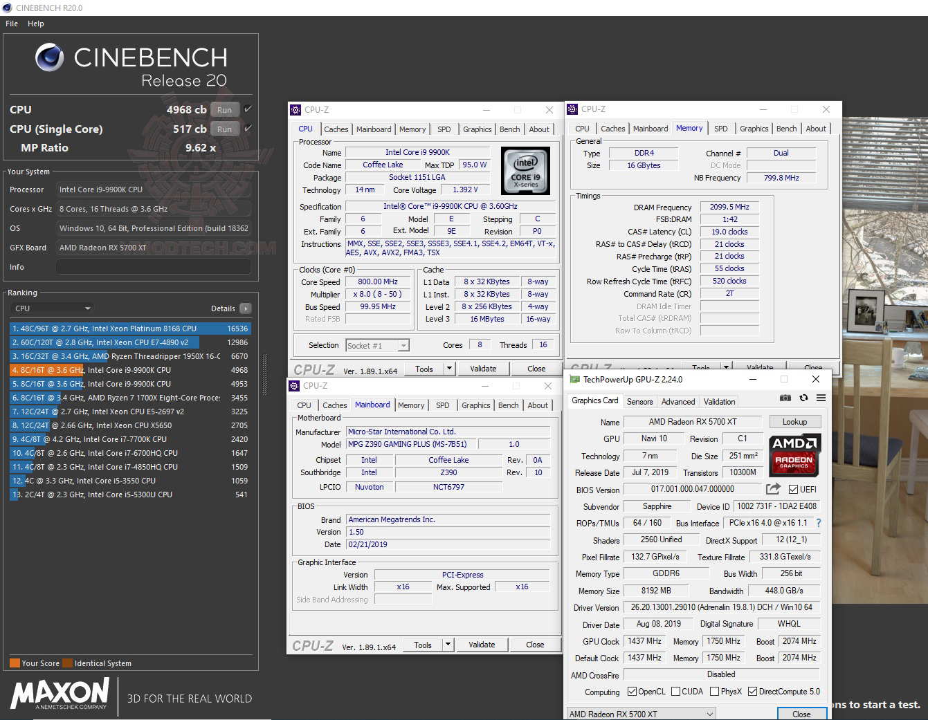The image size is (928, 720).
Task: Click the Cinebench sphere logo
Action: pyautogui.click(x=50, y=57)
